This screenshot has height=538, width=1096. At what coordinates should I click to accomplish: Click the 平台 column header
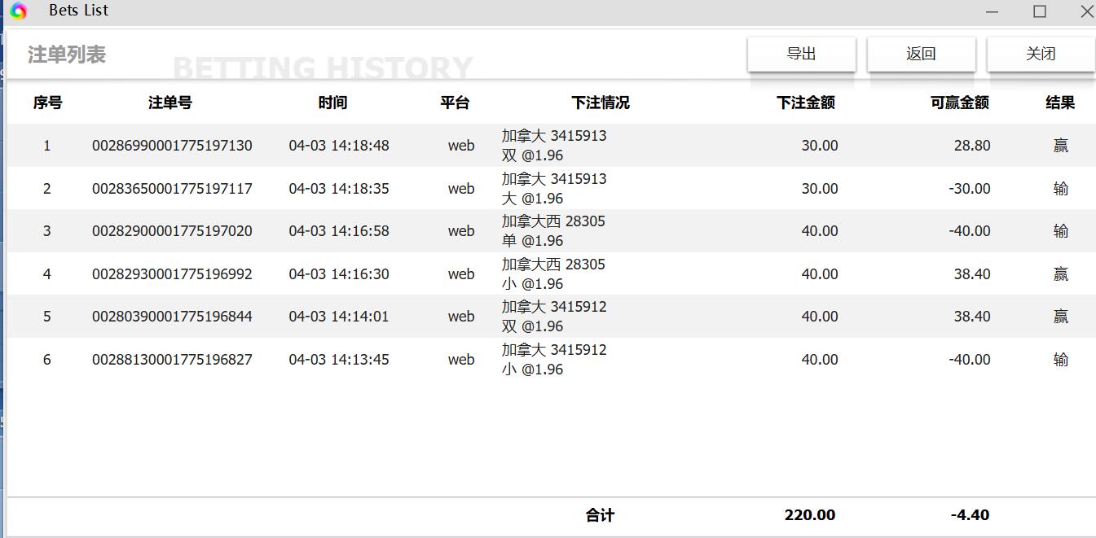[455, 103]
